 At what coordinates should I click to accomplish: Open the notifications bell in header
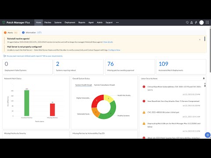(x=192, y=22)
